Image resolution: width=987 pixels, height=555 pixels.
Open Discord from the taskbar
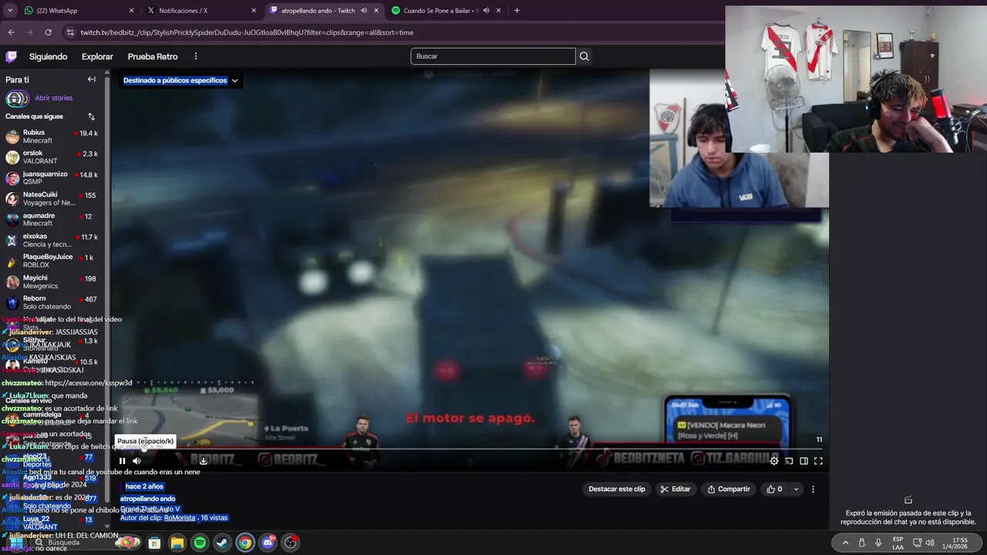(268, 543)
